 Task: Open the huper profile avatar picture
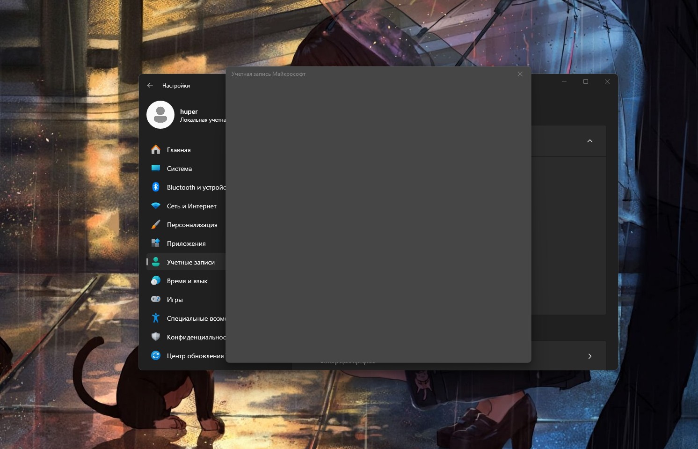tap(160, 115)
